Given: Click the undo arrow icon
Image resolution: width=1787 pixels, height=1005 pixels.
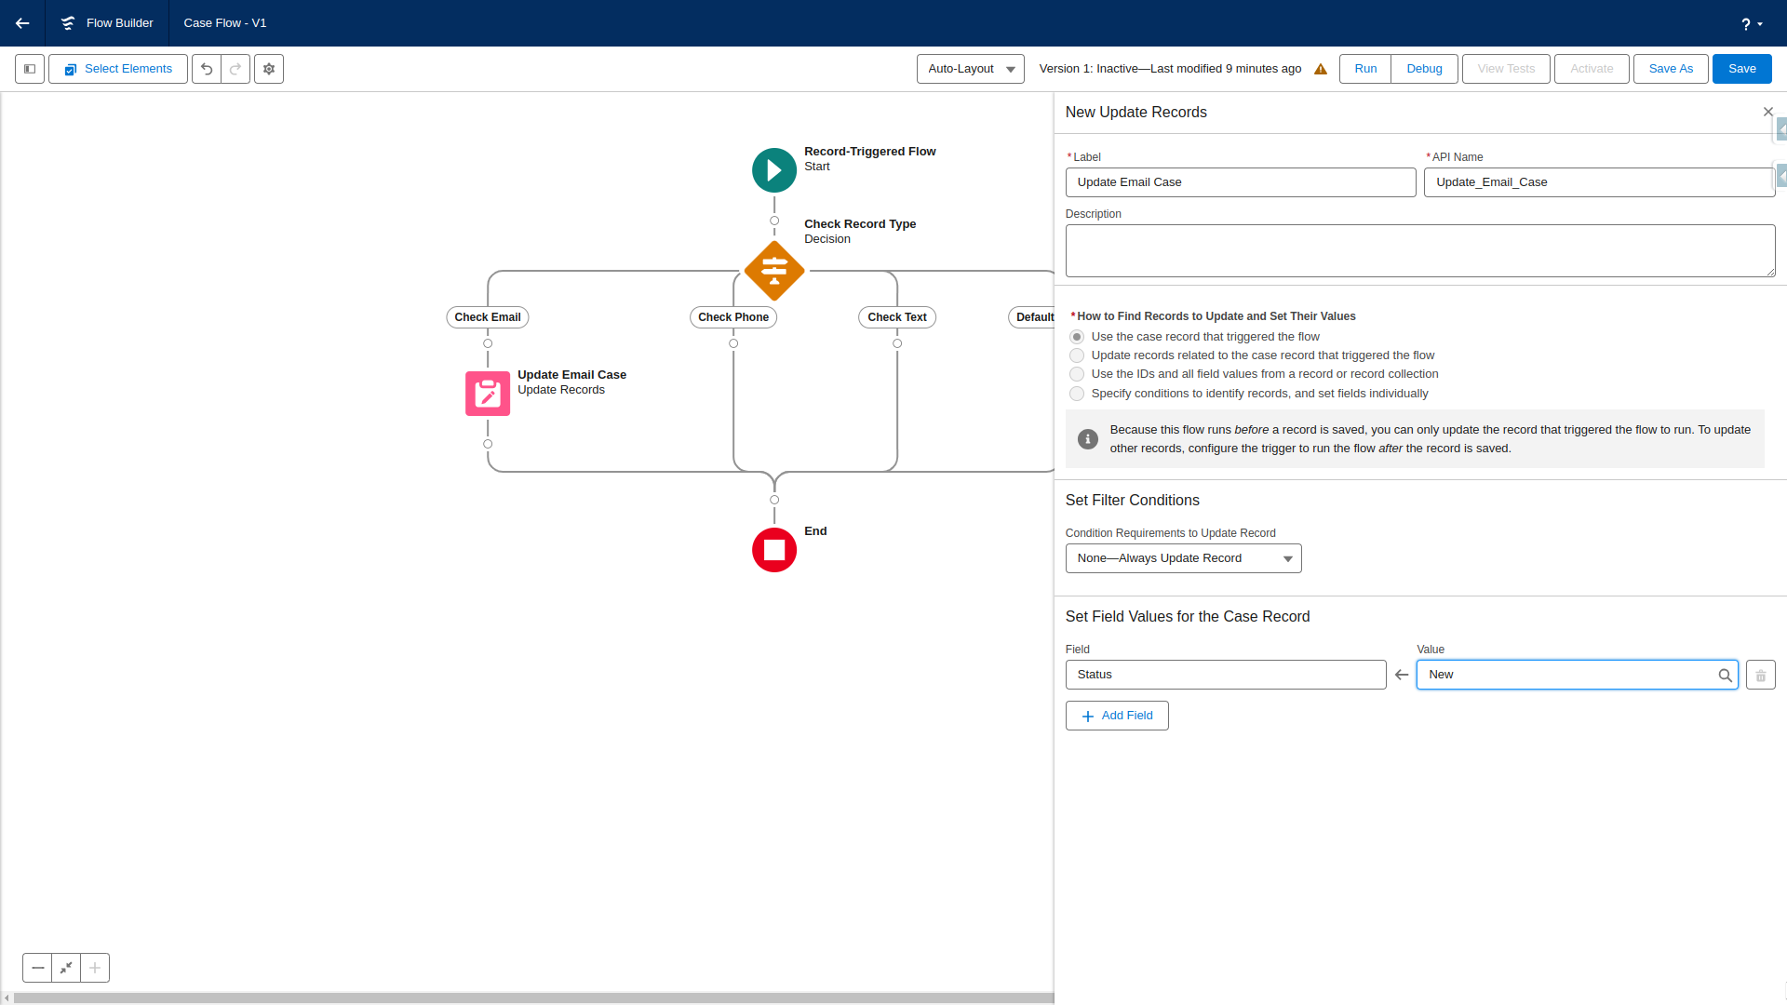Looking at the screenshot, I should [207, 69].
